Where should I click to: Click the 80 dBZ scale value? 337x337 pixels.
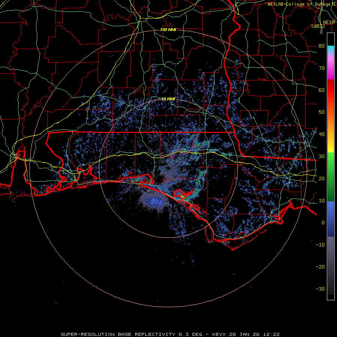[322, 46]
